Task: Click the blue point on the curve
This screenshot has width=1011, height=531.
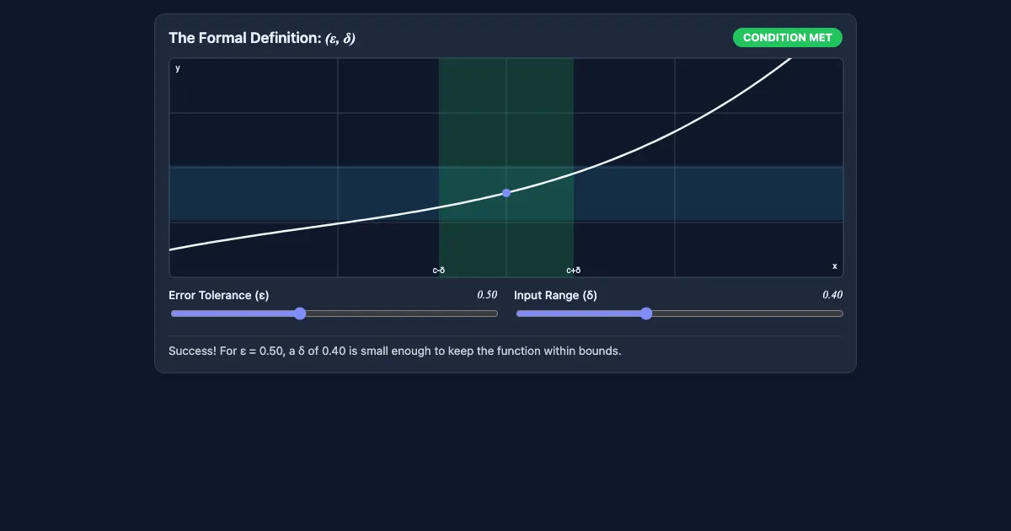Action: (x=506, y=193)
